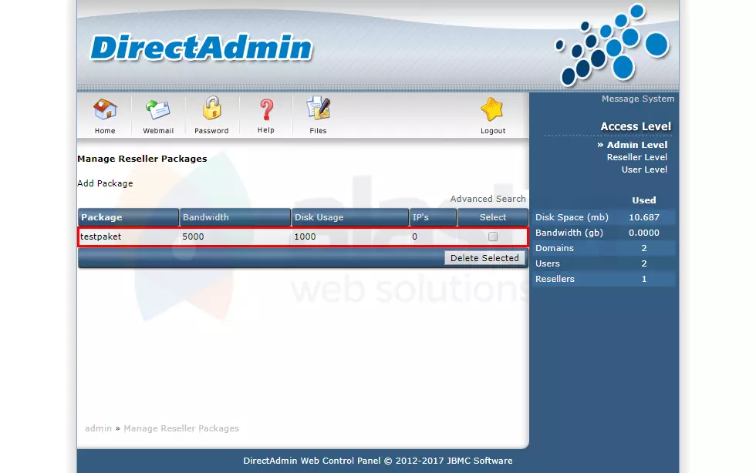Screen dimensions: 756x473
Task: Click bandwidth value 5000 in testpaket row
Action: tap(193, 236)
